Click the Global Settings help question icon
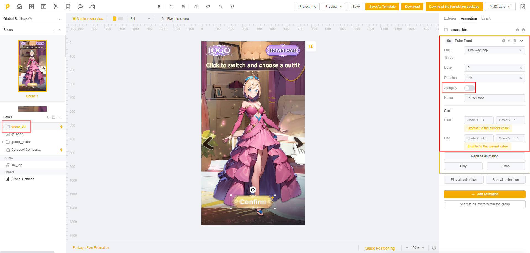 click(30, 19)
